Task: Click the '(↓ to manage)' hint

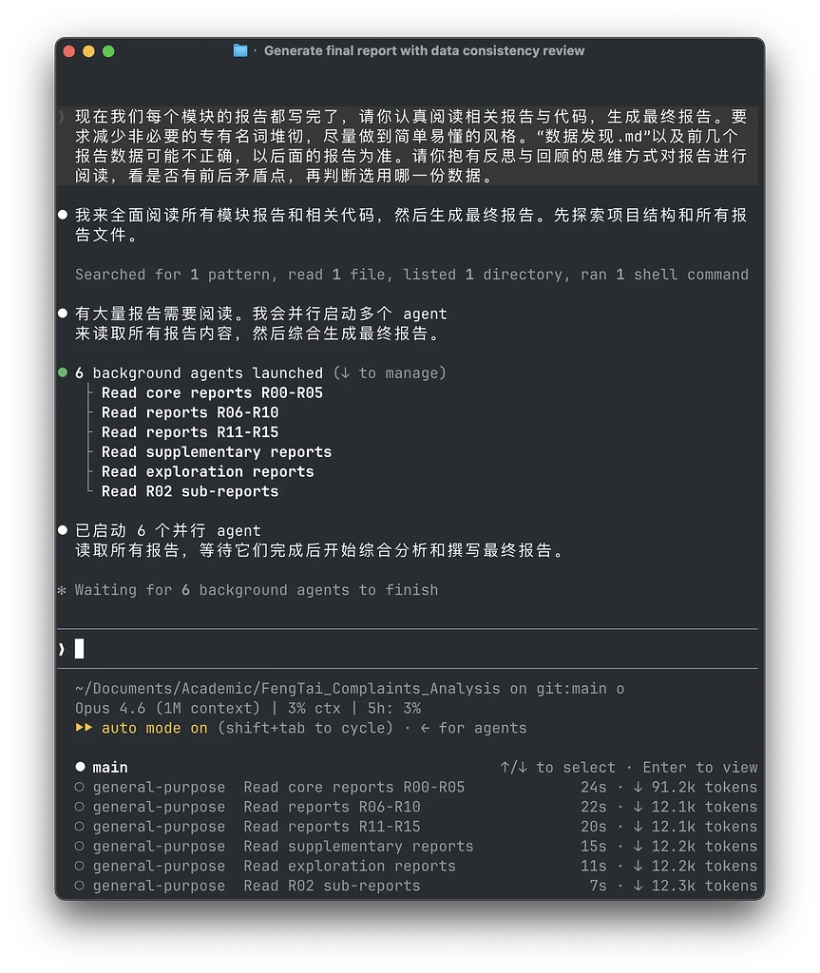Action: coord(390,372)
